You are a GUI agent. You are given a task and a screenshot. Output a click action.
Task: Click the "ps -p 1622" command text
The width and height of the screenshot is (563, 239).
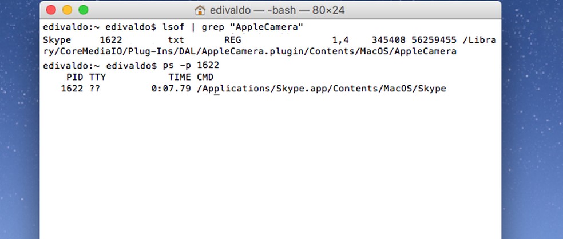coord(191,65)
